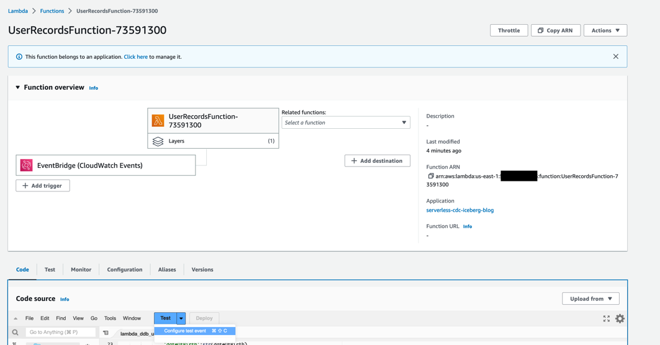This screenshot has width=660, height=345.
Task: Expand the Test button dropdown arrow
Action: pyautogui.click(x=181, y=318)
